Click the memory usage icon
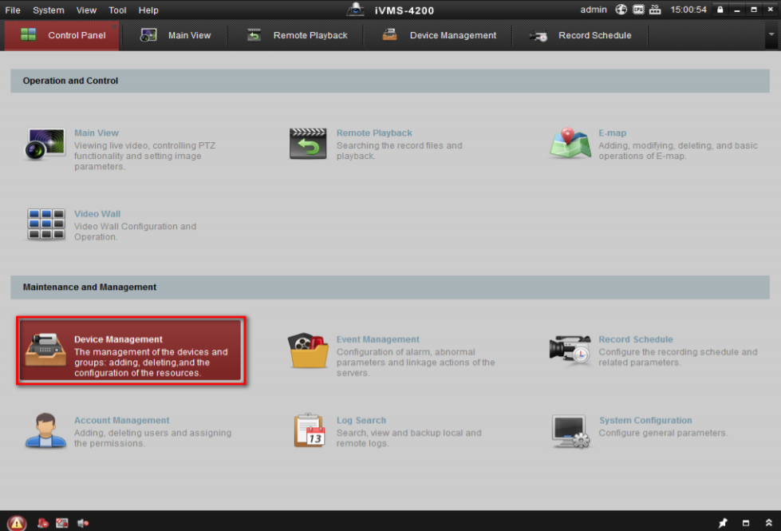Screen dimensions: 781x531 click(655, 10)
